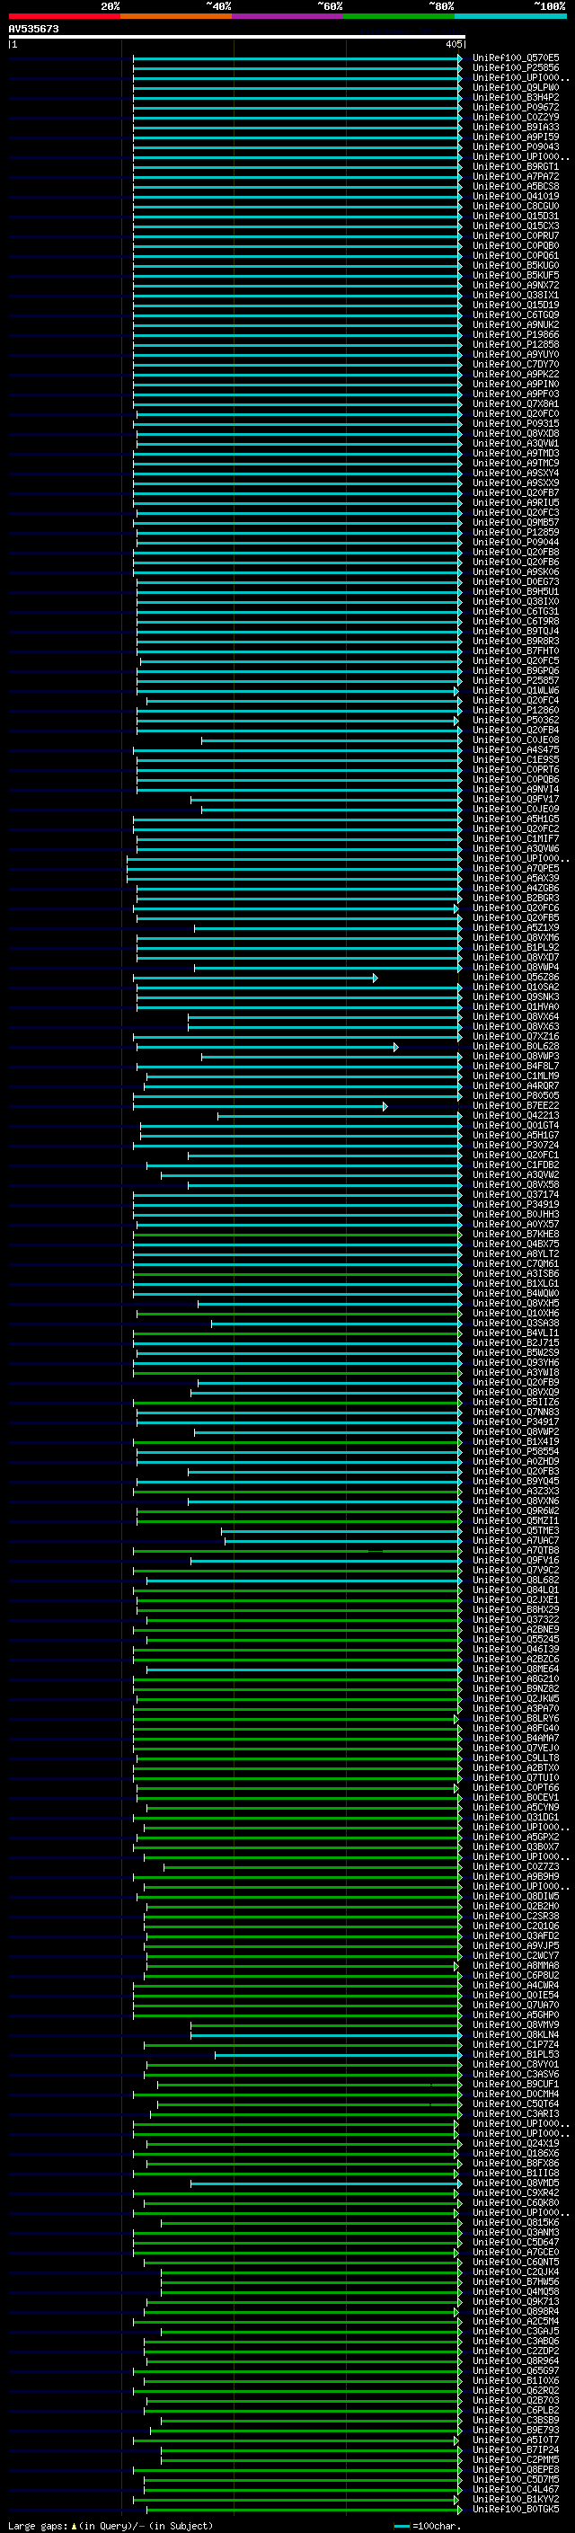This screenshot has width=575, height=2533.
Task: Click the short alignment bar for UniRef100_B7EE22
Action: click(261, 1106)
